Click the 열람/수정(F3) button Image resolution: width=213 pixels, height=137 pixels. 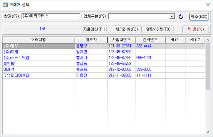tap(158, 29)
